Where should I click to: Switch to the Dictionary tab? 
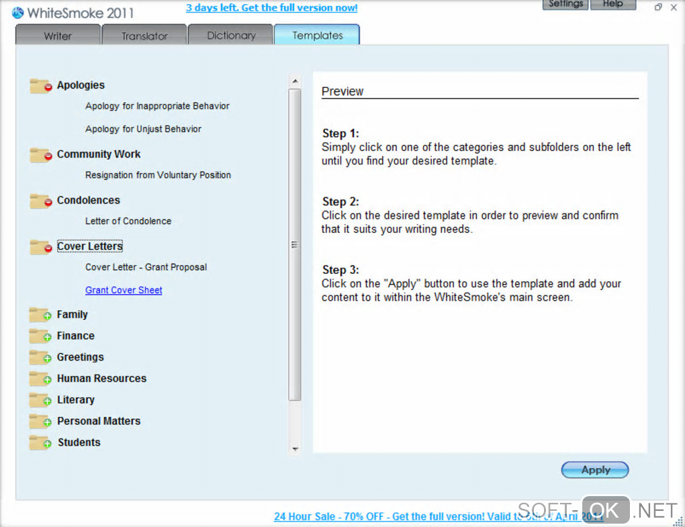230,36
